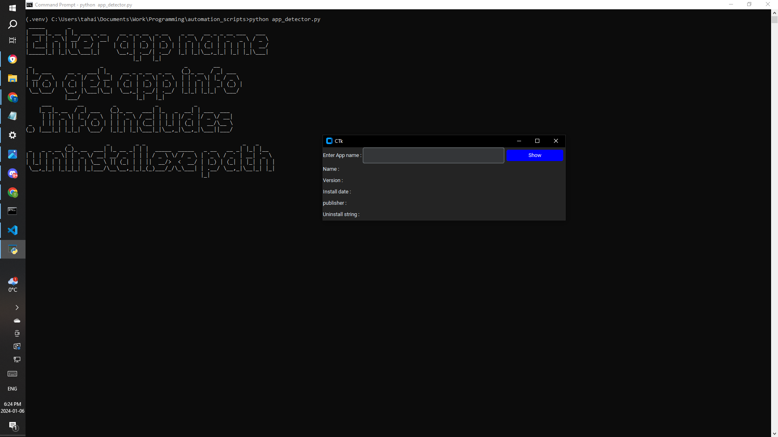
Task: Open the Command Prompt taskbar icon
Action: (13, 211)
